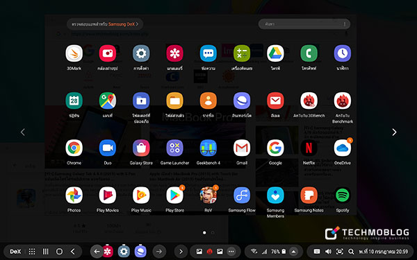
Task: Take a screen capture from taskbar icon
Action: pyautogui.click(x=340, y=251)
